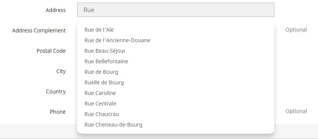Click the gray footer strip below the form
318x139 pixels.
coord(38,131)
